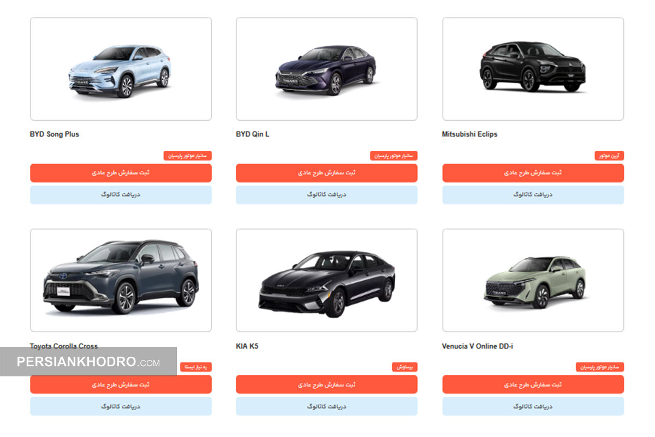Open the Toyota Corolla Cross car image
This screenshot has height=437, width=655.
(121, 280)
